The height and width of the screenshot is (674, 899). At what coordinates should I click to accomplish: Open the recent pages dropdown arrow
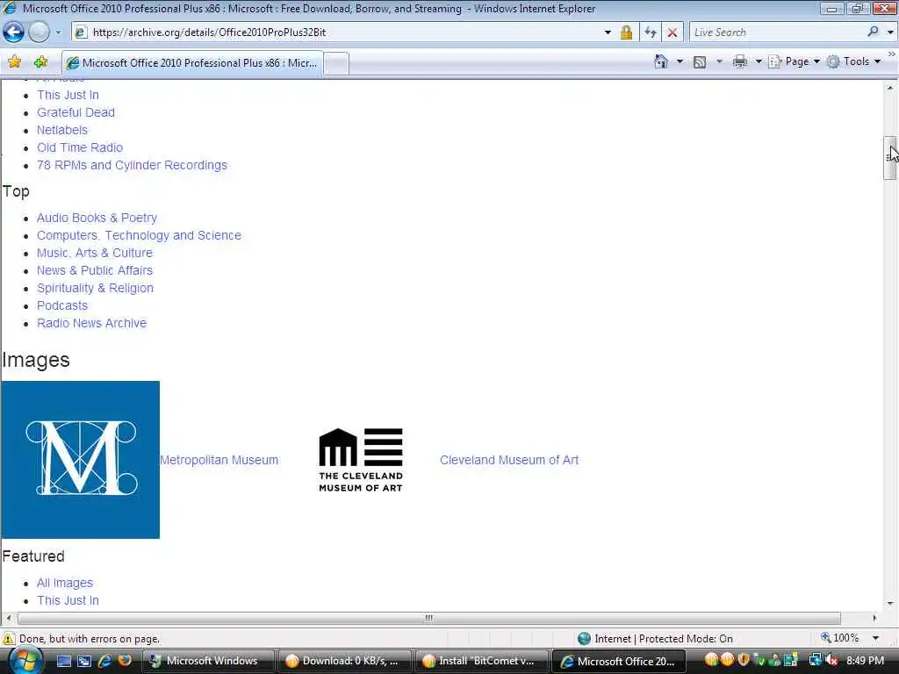tap(58, 32)
